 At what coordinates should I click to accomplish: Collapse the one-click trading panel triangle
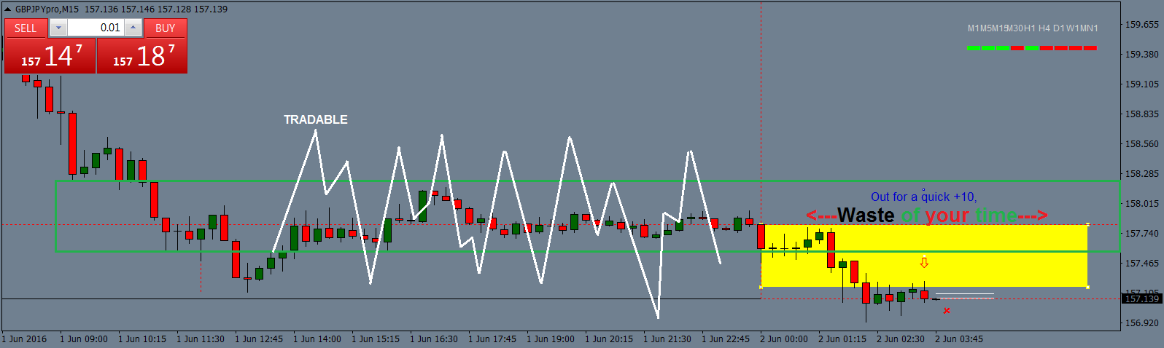(x=7, y=9)
